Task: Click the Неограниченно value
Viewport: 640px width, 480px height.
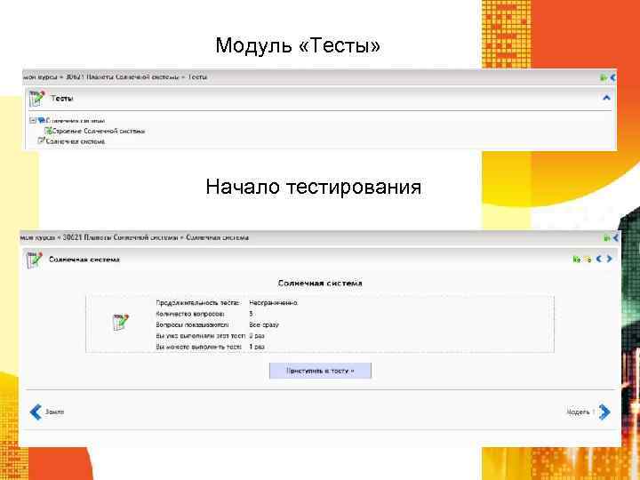Action: coord(274,303)
